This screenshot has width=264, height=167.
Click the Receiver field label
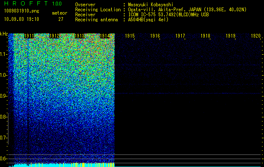[85, 15]
